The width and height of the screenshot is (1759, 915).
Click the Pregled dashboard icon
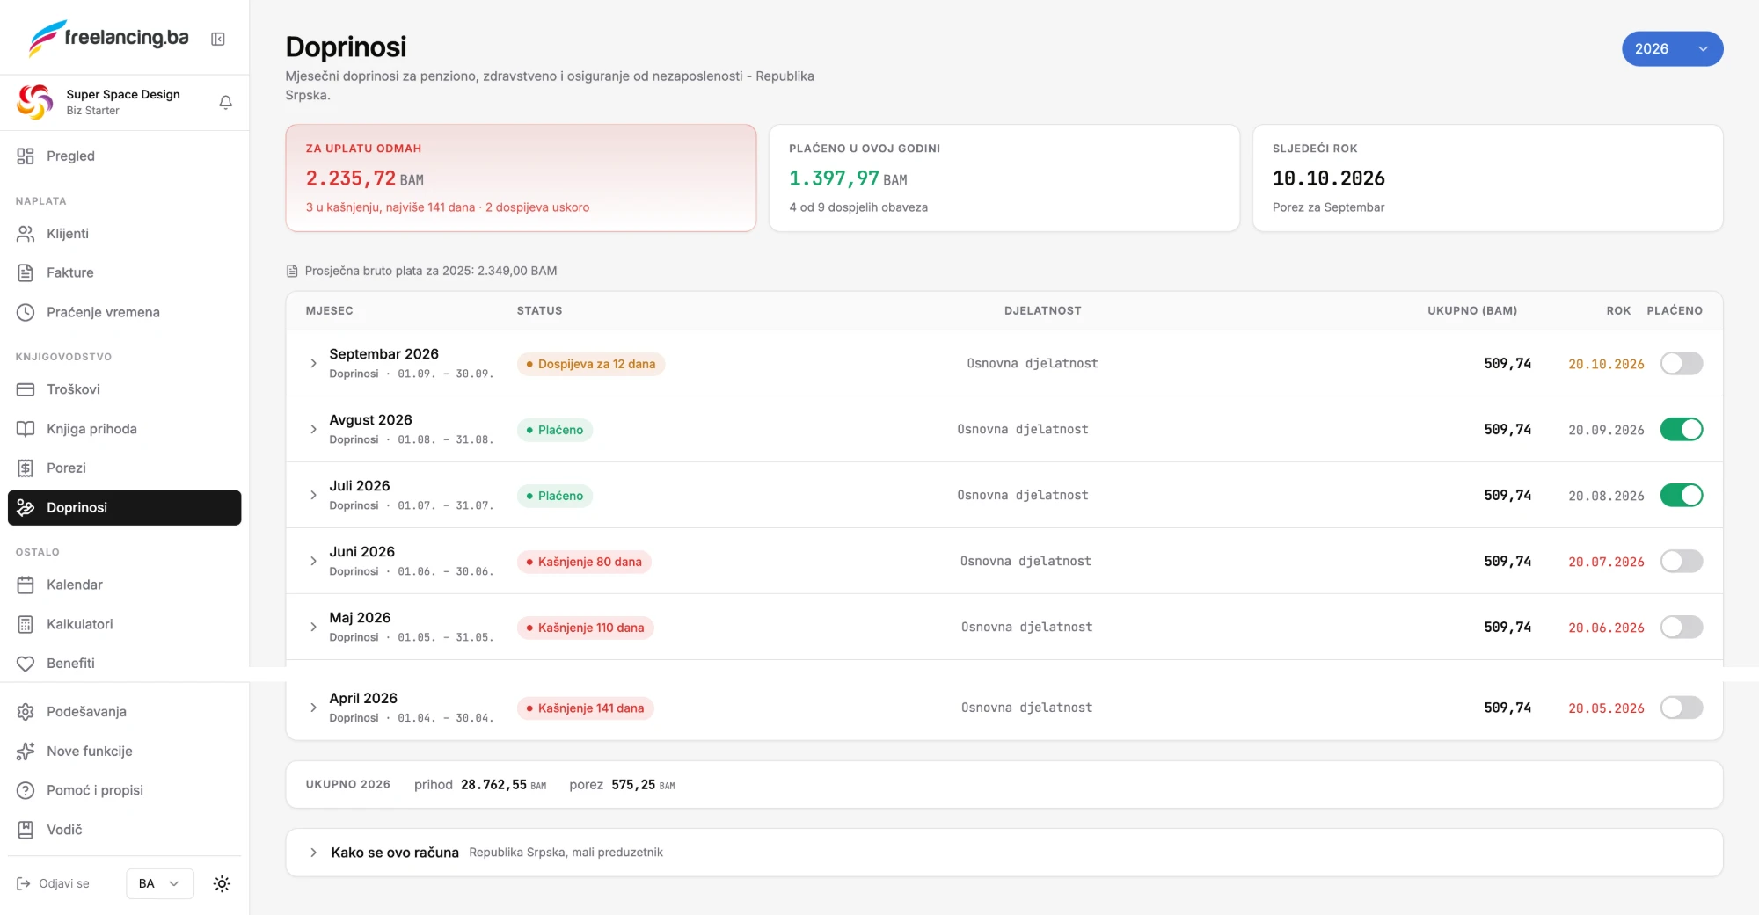[26, 156]
